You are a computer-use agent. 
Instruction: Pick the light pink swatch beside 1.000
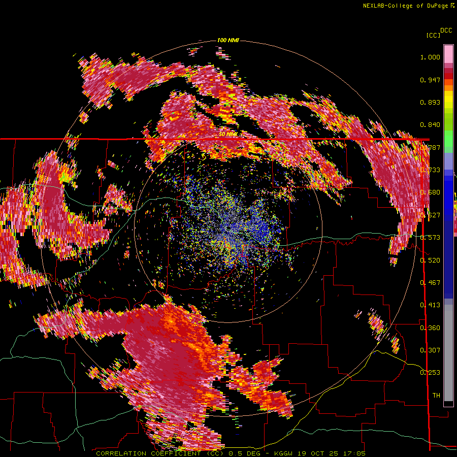pos(448,54)
